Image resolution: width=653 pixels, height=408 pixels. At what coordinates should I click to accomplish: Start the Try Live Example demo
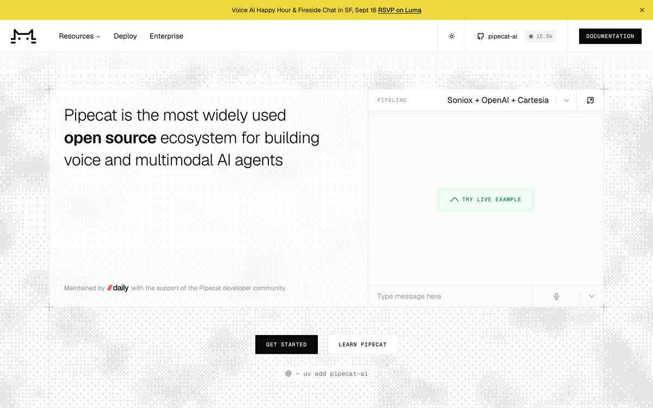(486, 200)
